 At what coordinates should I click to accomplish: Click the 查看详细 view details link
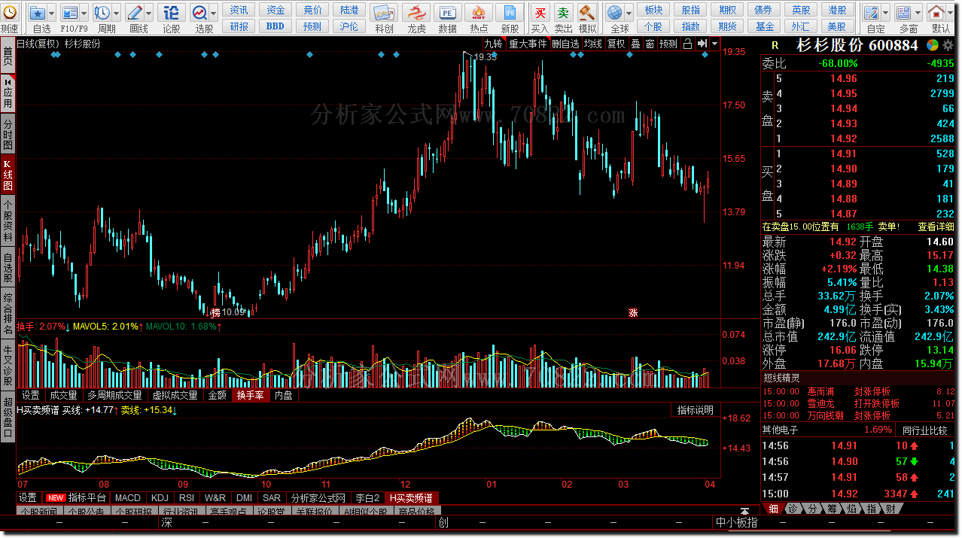(936, 226)
